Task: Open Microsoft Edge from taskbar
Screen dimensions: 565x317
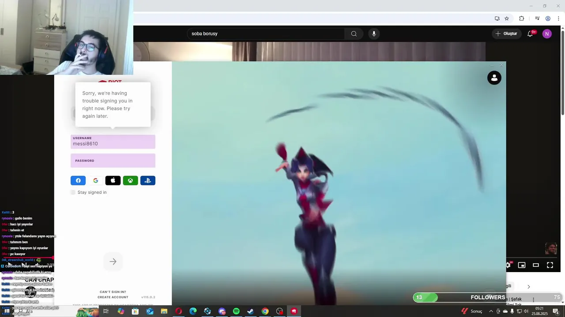Action: pyautogui.click(x=193, y=311)
